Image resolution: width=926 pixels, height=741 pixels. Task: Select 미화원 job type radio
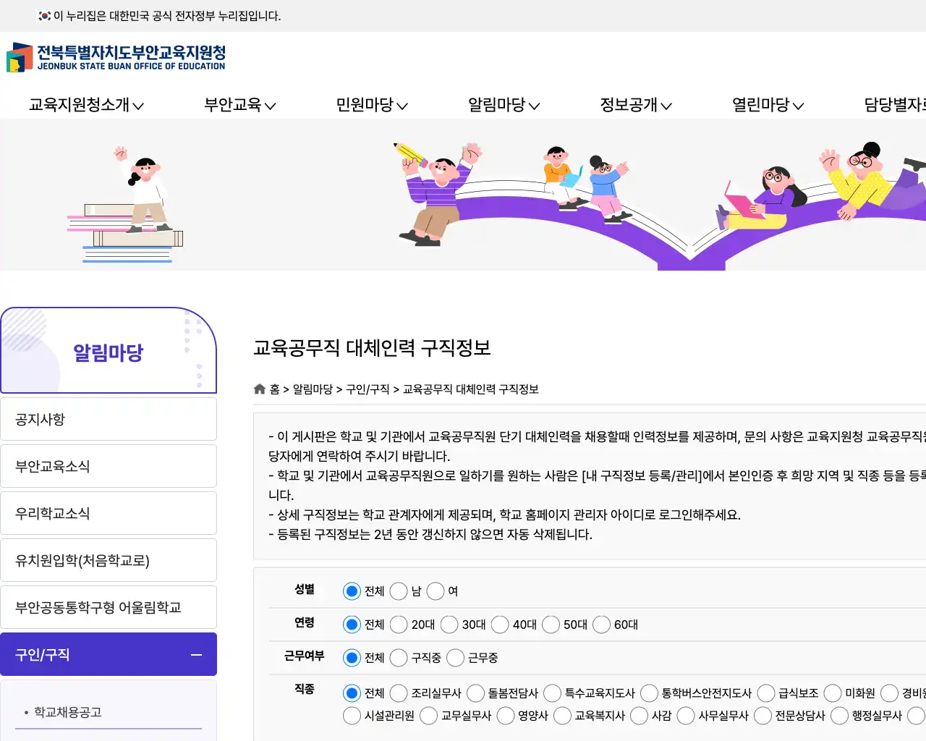[833, 693]
